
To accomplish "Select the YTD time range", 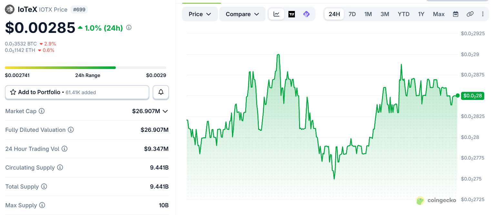I will coord(404,14).
